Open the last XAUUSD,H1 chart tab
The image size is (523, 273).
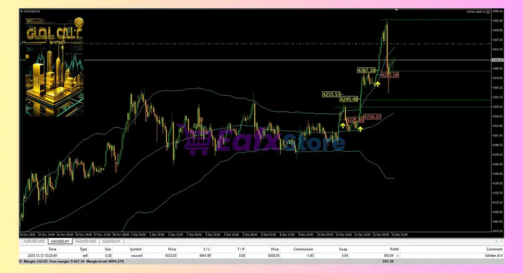(x=112, y=241)
